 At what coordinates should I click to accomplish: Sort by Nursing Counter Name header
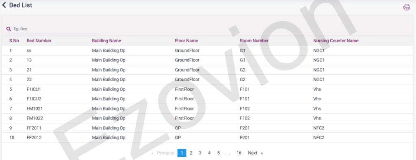(x=336, y=41)
